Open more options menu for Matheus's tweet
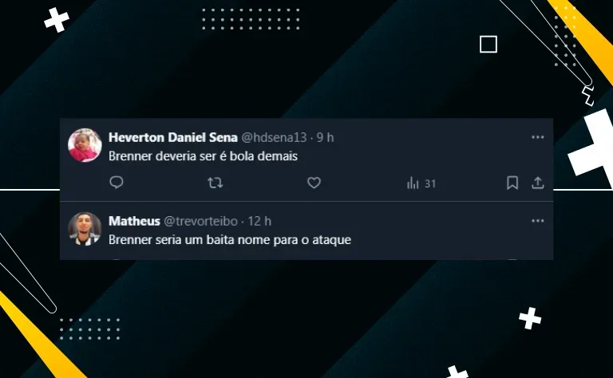 [x=537, y=221]
